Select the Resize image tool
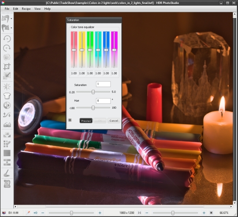This screenshot has height=217, width=238. pos(7,76)
